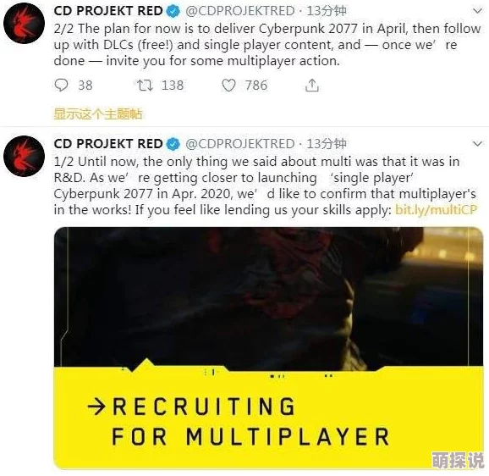Click the 显示这个主题帖 show thread link
Viewport: 489px width, 476px height.
[x=98, y=113]
